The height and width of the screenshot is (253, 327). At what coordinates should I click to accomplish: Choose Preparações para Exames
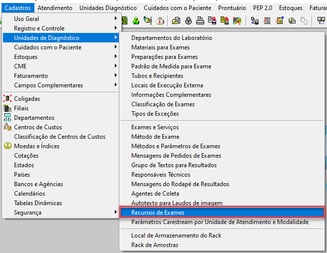pyautogui.click(x=222, y=57)
